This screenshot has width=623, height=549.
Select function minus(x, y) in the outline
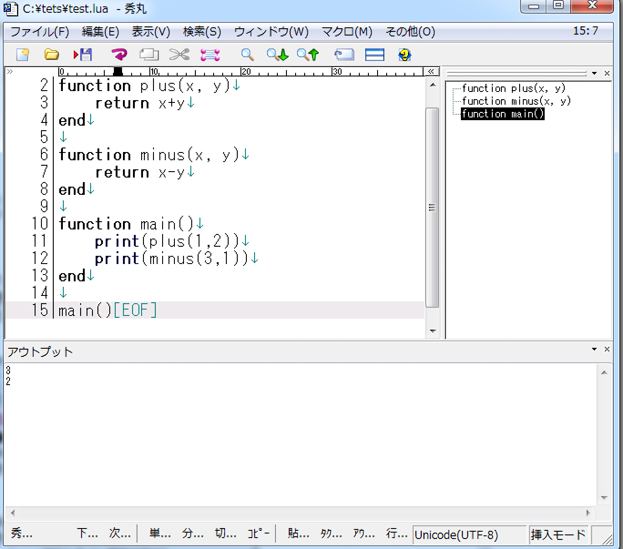pos(516,101)
